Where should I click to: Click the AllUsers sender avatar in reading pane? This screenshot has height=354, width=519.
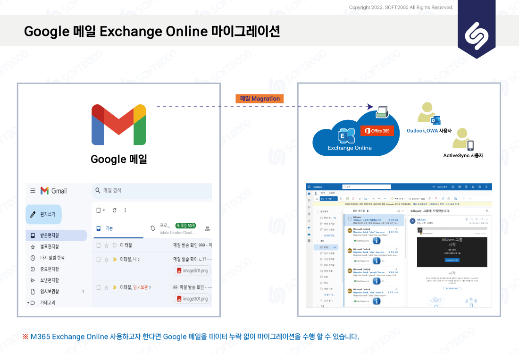pos(412,221)
